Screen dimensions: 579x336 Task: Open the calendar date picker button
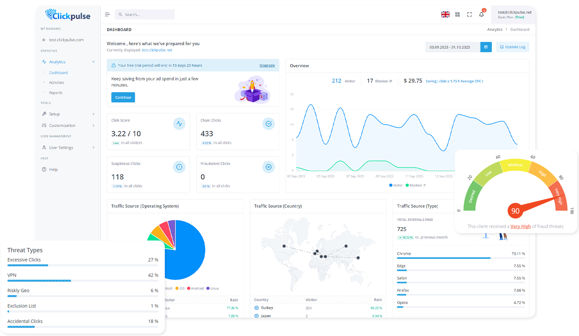pyautogui.click(x=486, y=47)
